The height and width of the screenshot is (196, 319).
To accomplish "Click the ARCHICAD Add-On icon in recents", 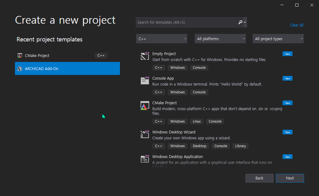I will tap(20, 69).
